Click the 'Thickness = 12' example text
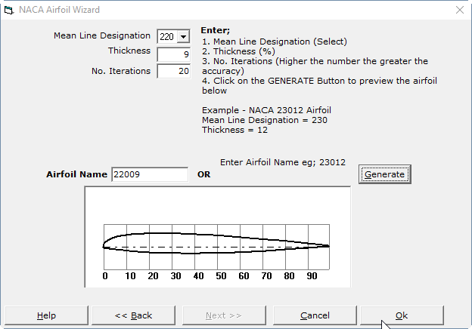 tap(234, 130)
